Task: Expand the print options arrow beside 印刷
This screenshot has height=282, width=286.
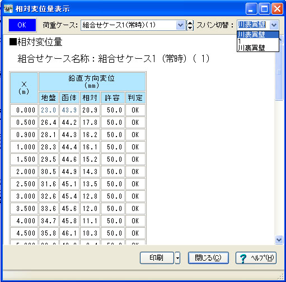Action: tap(177, 258)
